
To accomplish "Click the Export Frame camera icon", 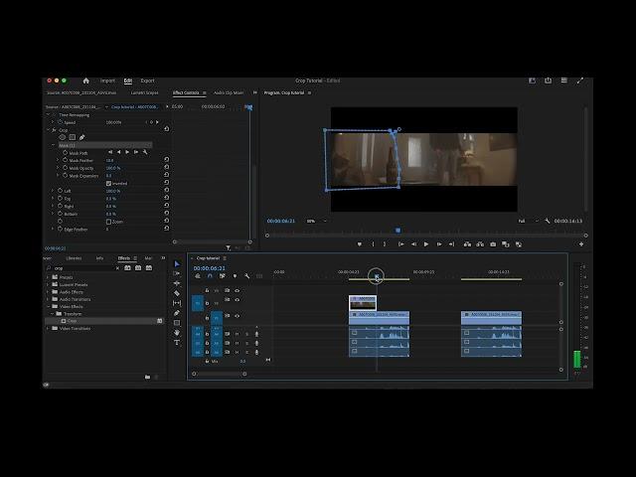I will [x=493, y=244].
